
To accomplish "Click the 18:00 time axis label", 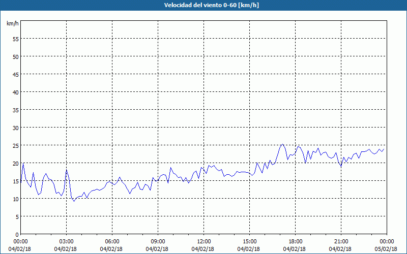I will click(x=296, y=242).
